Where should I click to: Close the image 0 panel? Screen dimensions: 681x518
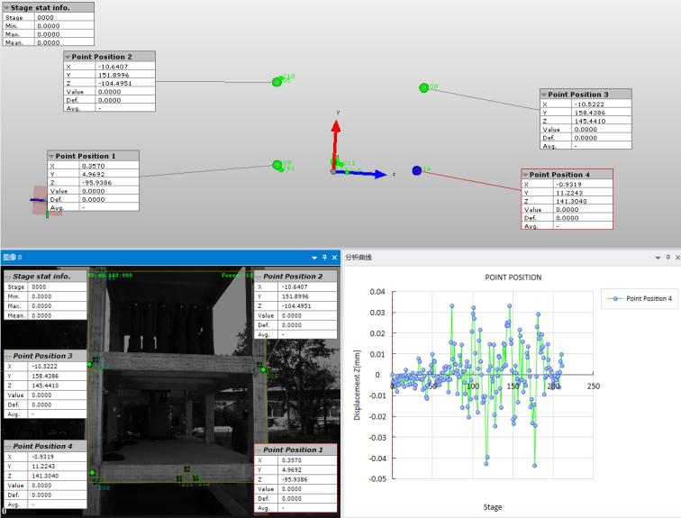point(334,258)
